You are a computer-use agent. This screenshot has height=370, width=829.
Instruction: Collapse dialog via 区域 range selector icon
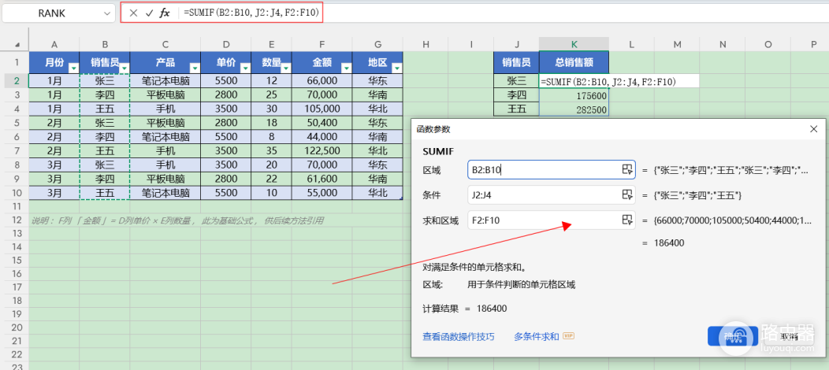pos(627,169)
